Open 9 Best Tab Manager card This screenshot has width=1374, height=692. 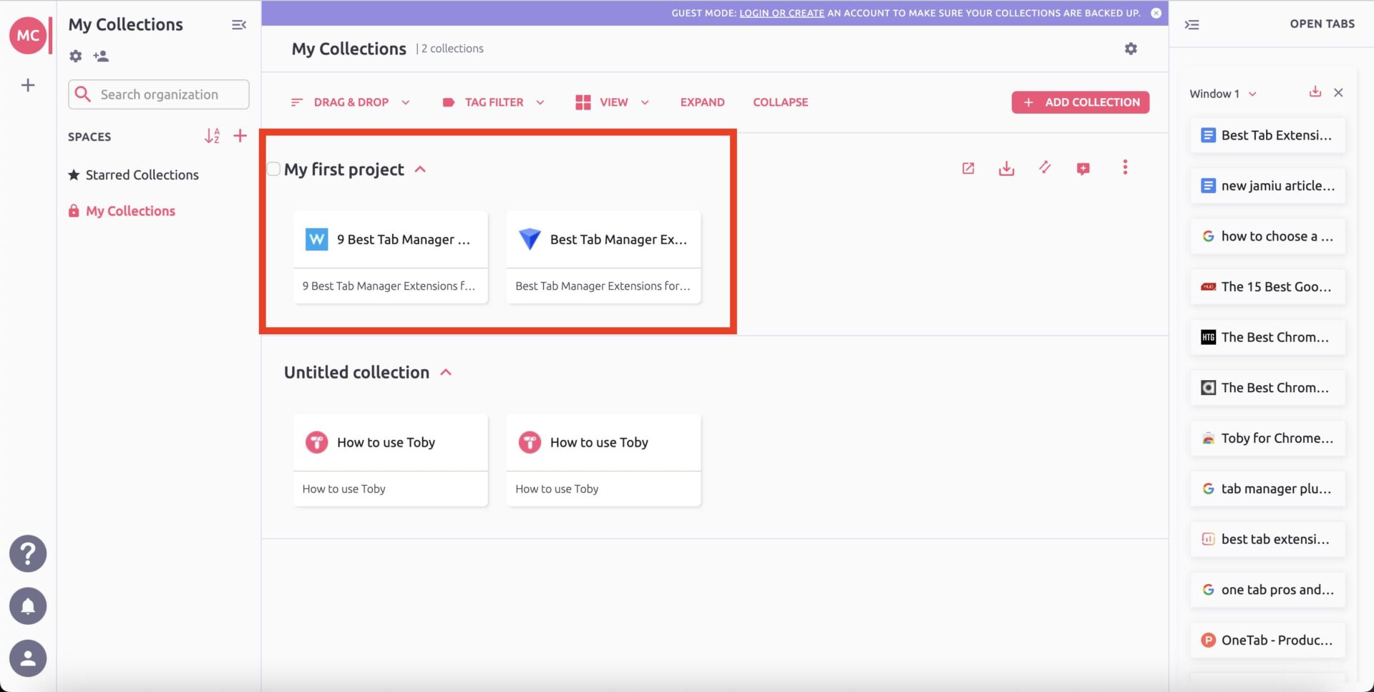point(391,257)
